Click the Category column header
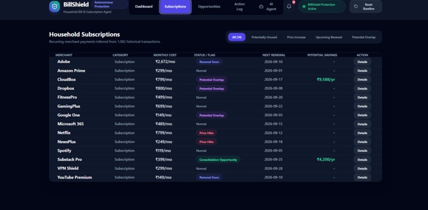This screenshot has height=210, width=428. (121, 55)
